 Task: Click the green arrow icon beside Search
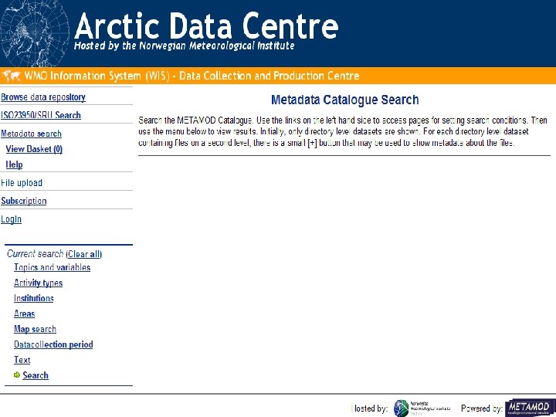point(17,375)
